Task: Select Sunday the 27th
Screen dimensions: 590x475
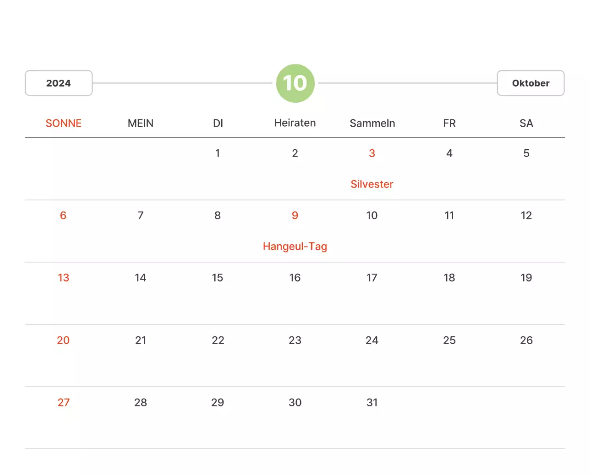Action: point(64,403)
